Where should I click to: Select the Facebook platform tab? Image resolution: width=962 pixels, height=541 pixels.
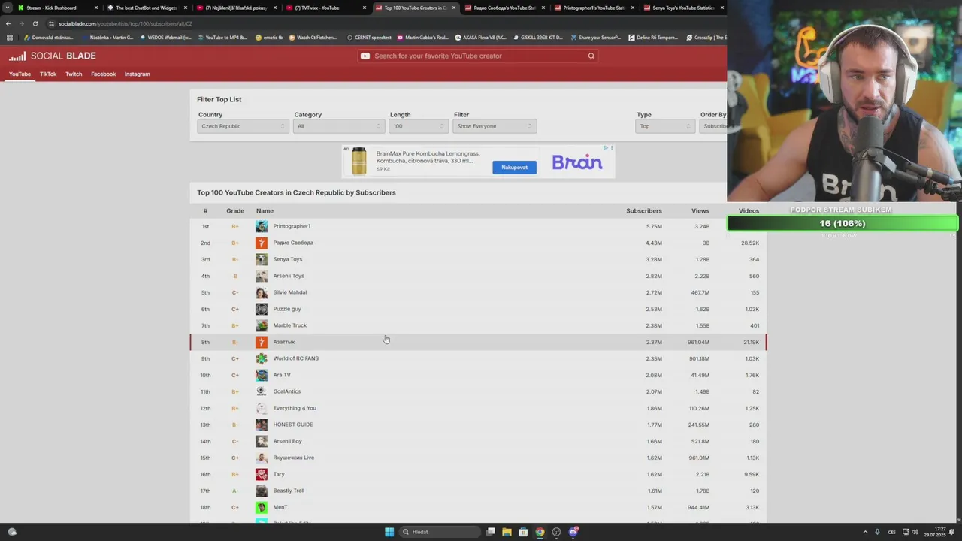(104, 74)
